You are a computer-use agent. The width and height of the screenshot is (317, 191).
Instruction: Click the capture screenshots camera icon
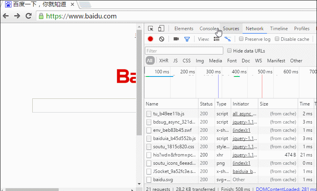tap(176, 39)
